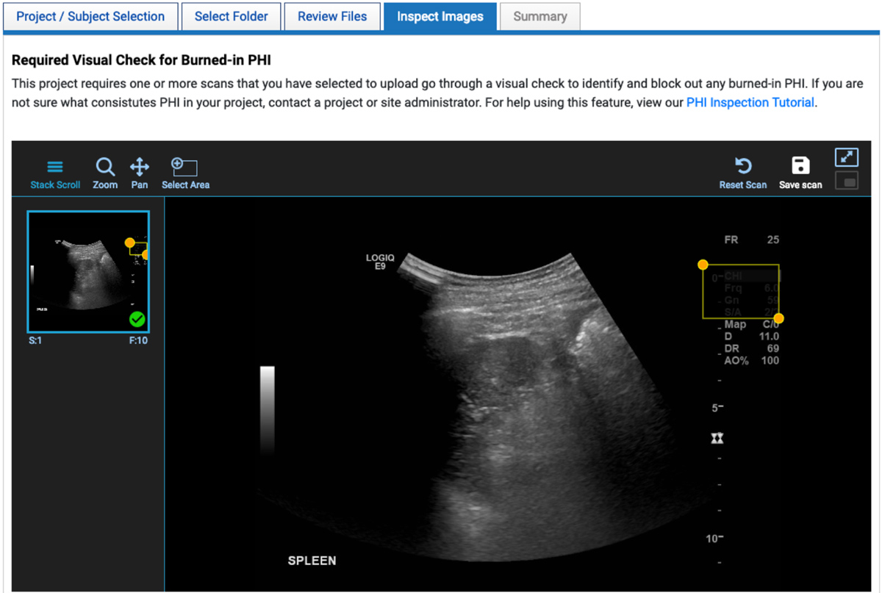Click the D 11.0 readout line
This screenshot has height=593, width=882.
752,337
